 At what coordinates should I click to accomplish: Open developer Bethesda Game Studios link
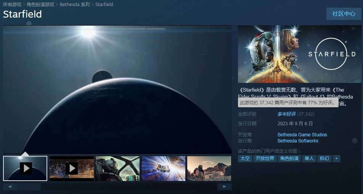coord(302,135)
